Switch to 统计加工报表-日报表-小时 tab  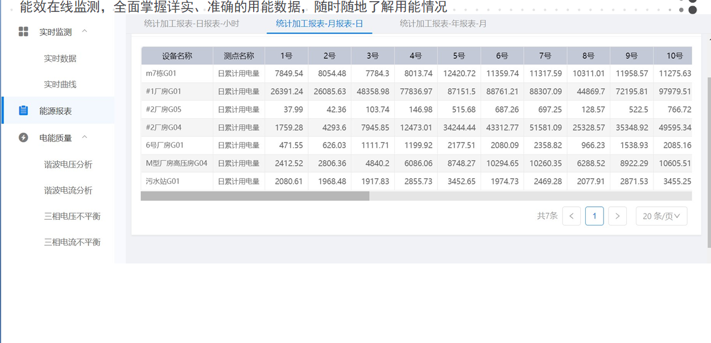[x=191, y=24]
